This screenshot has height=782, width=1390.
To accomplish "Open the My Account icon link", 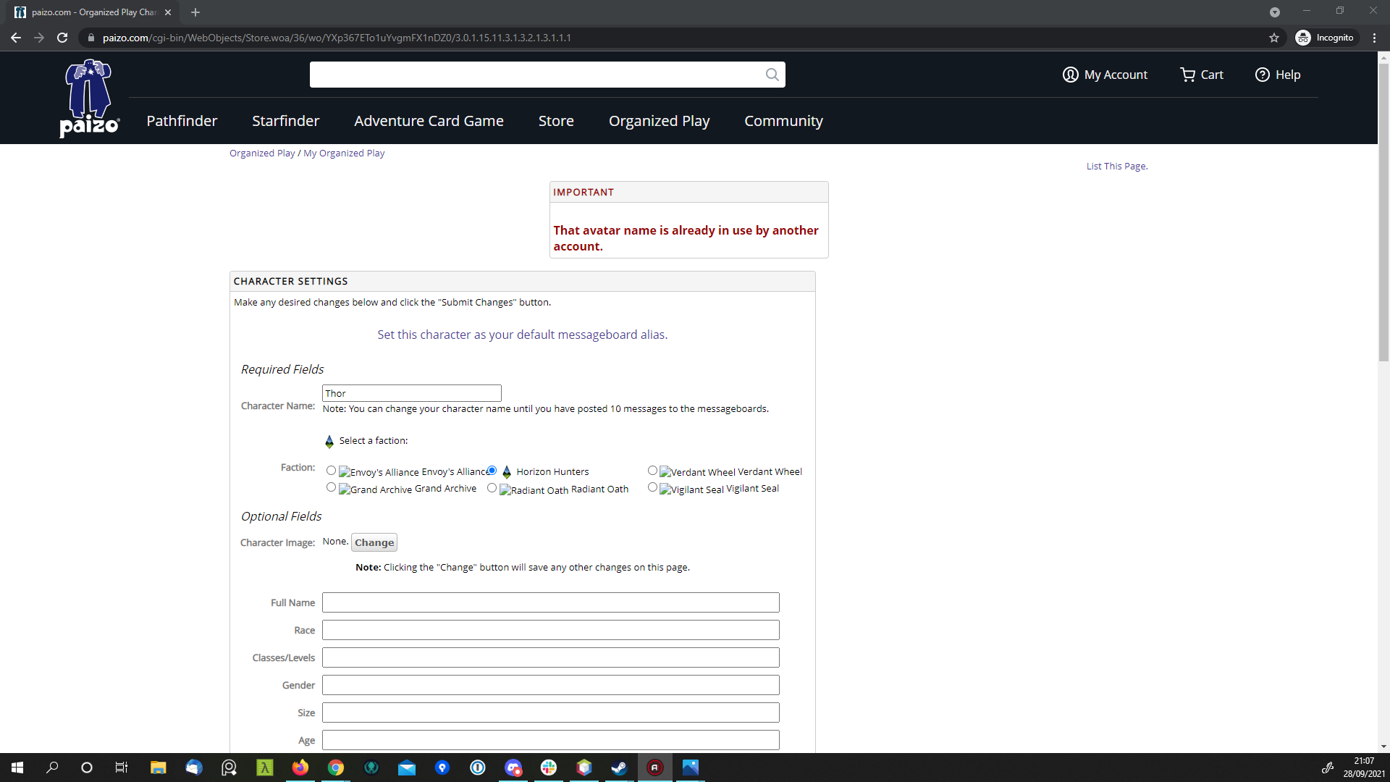I will pos(1070,75).
